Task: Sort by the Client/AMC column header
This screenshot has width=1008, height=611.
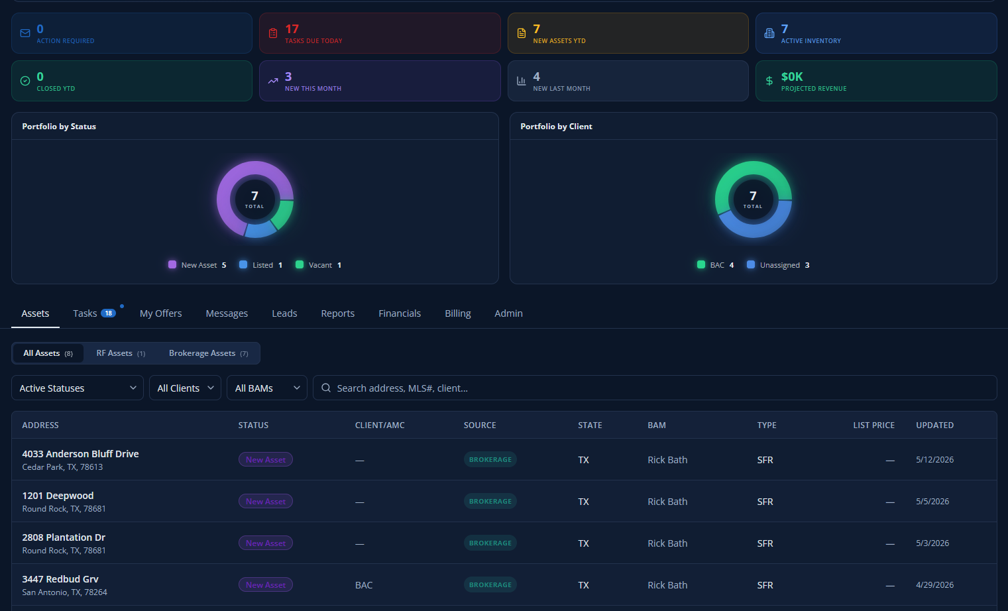Action: (380, 425)
